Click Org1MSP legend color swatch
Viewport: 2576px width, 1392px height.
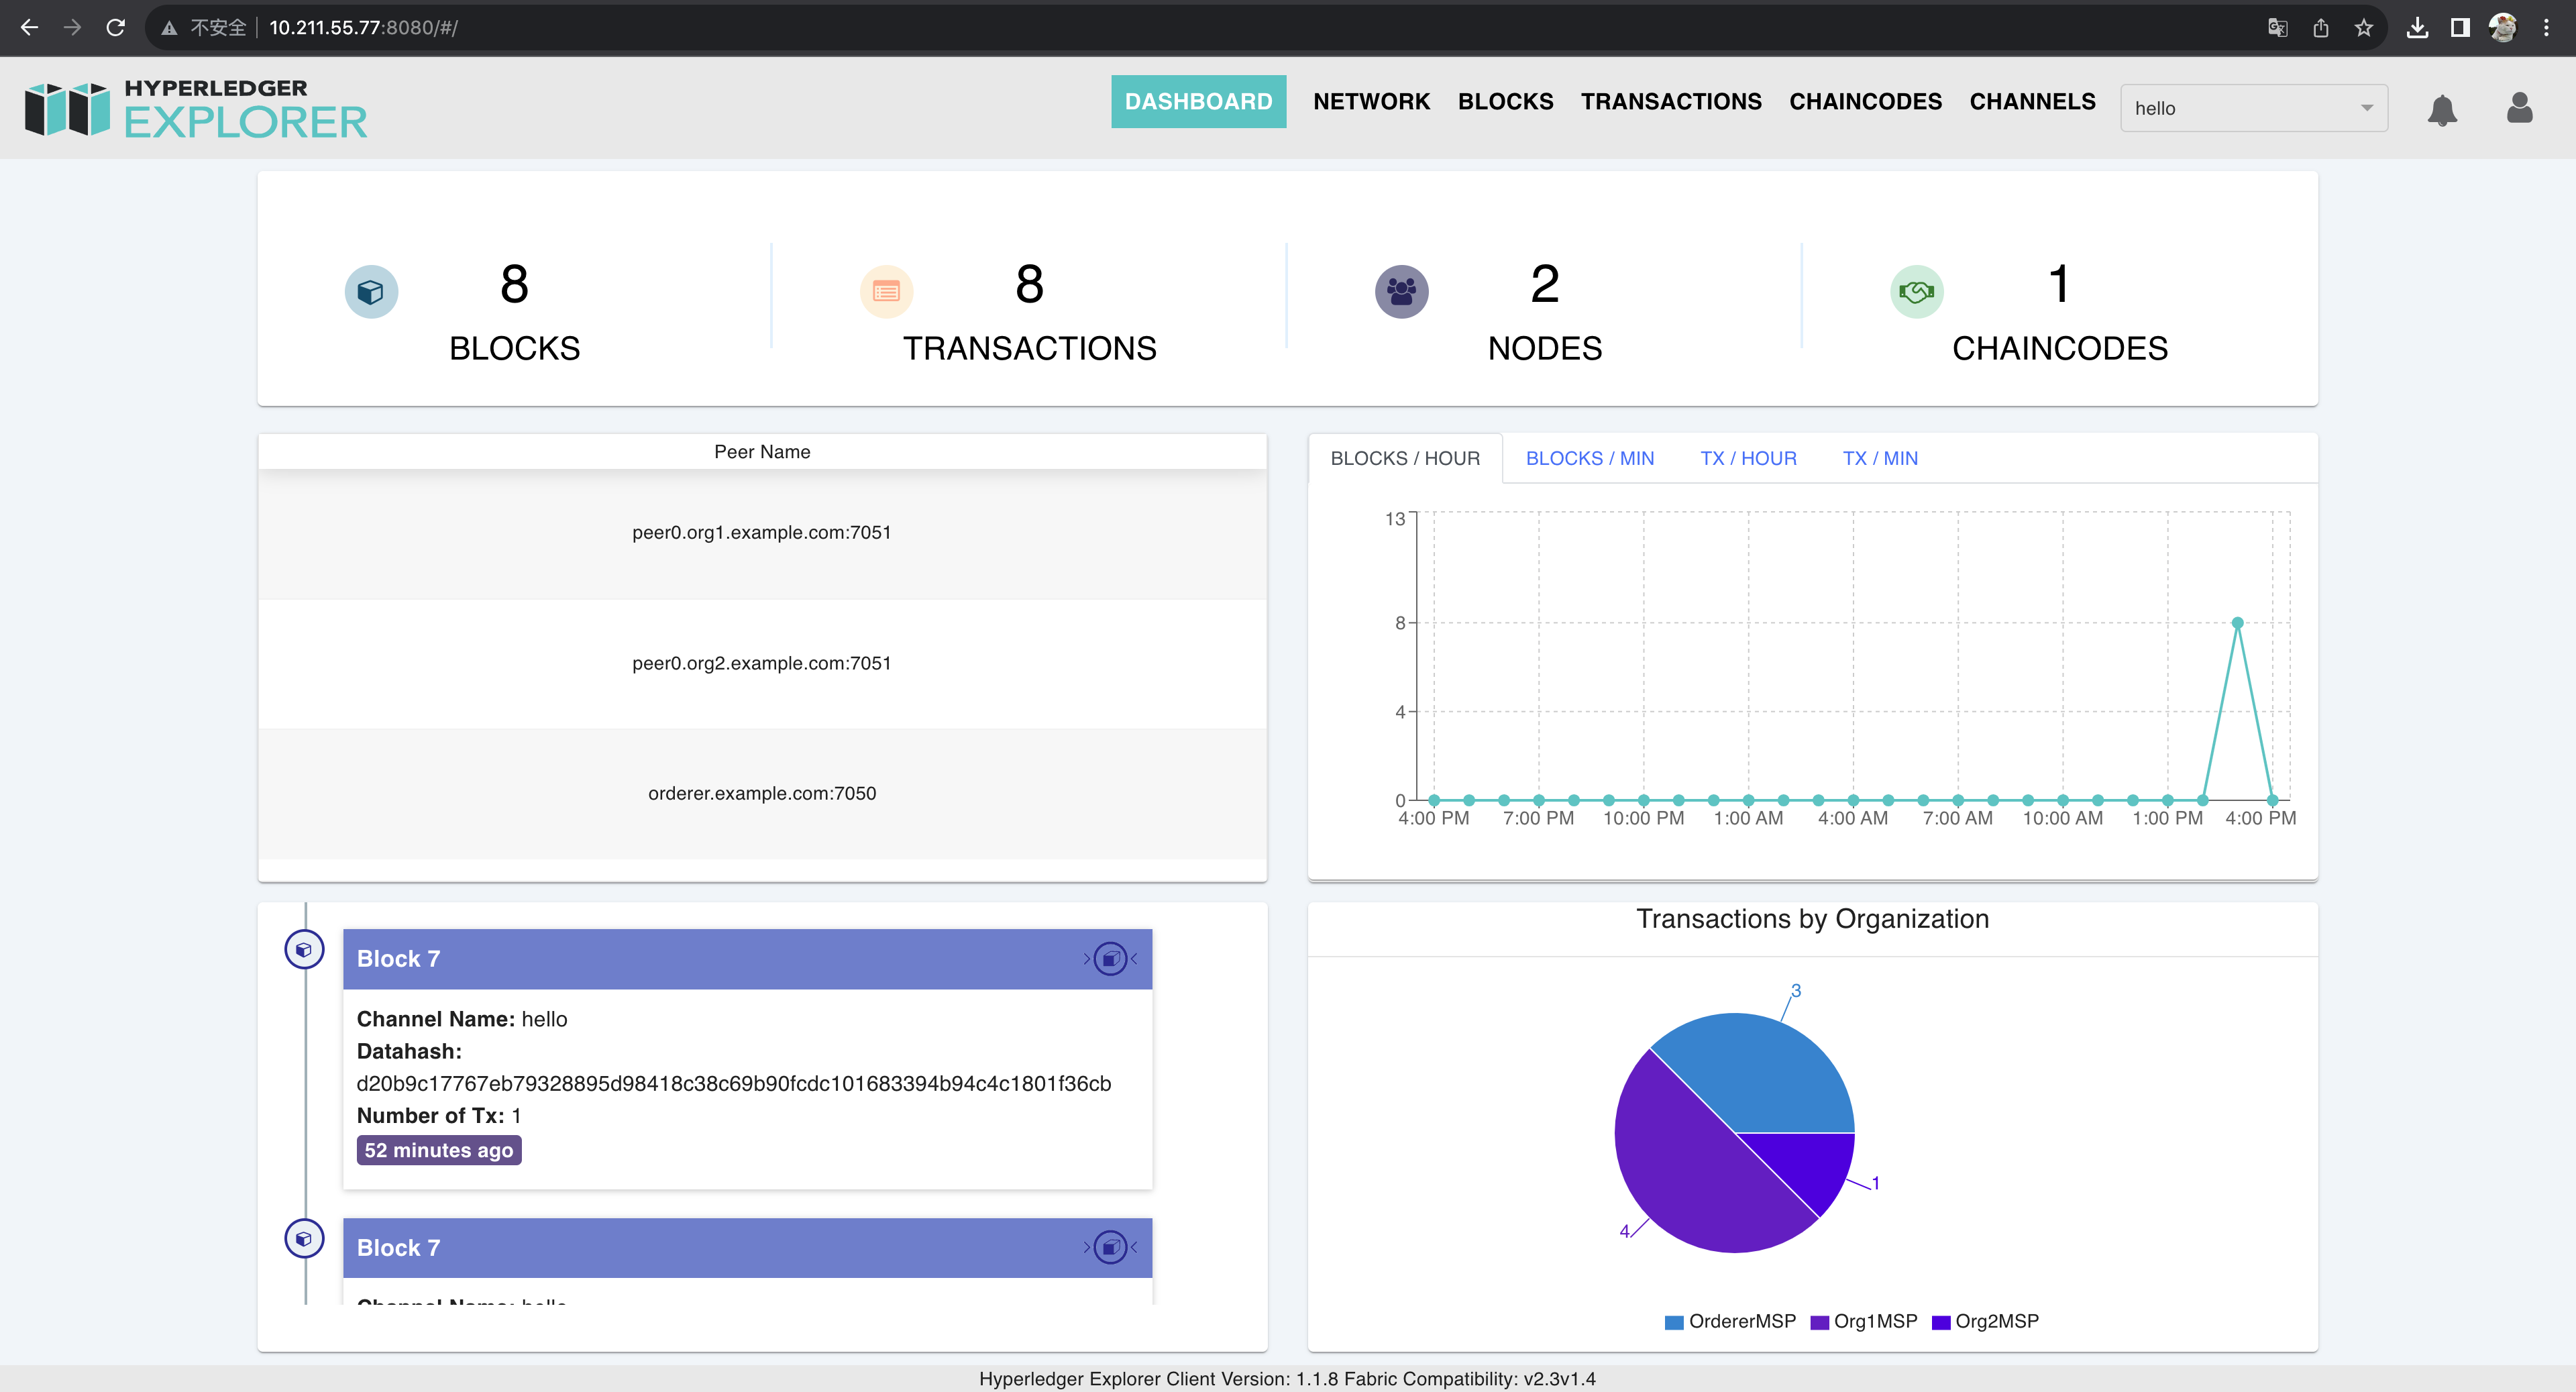[x=1819, y=1322]
